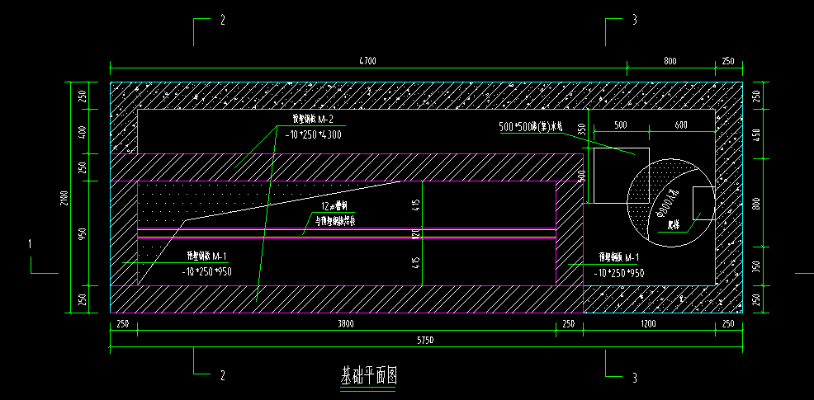
Task: Click the 500*500 集水坑 label
Action: (532, 128)
